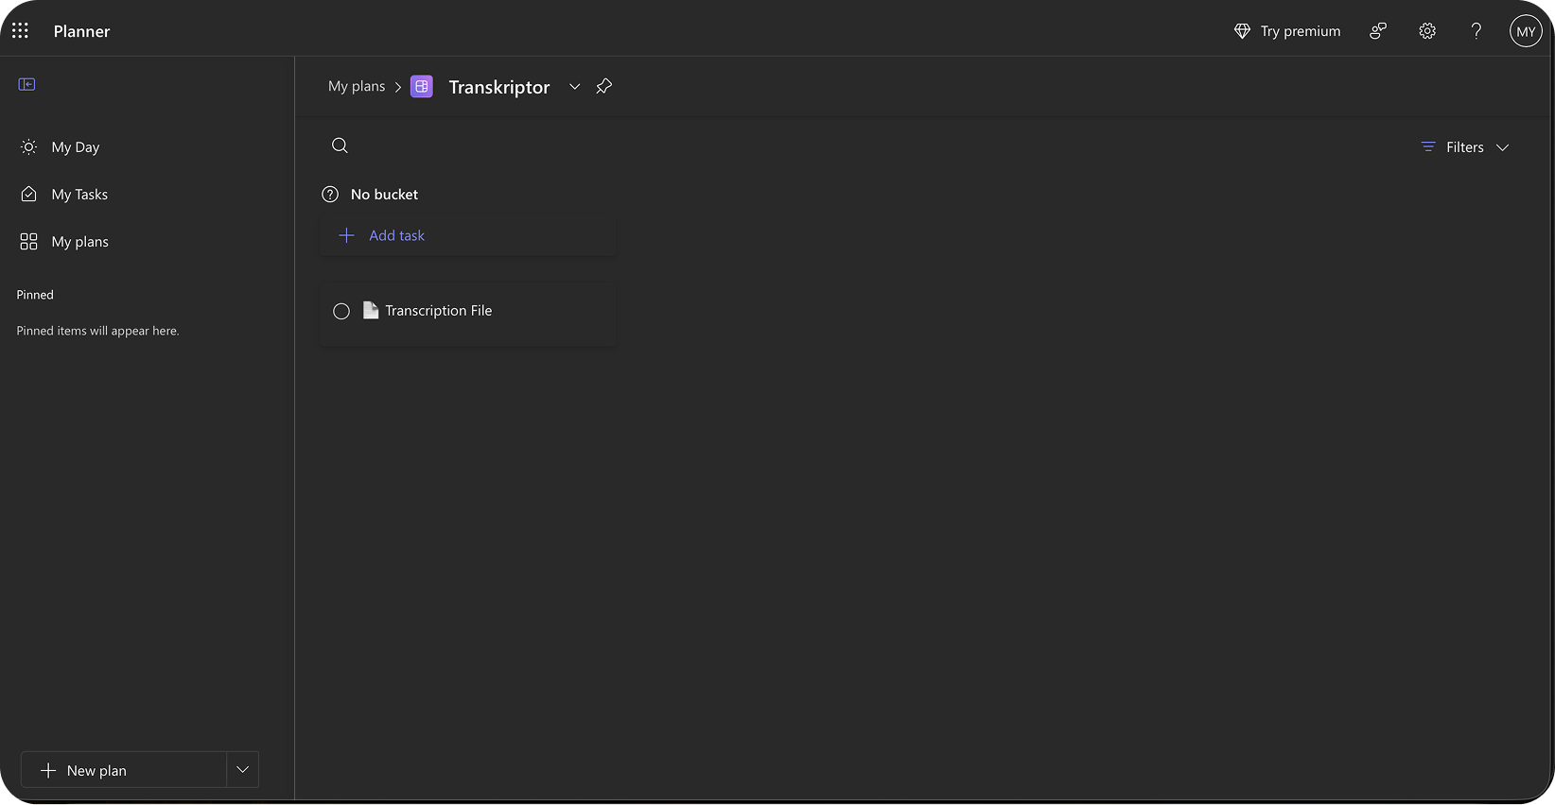The image size is (1555, 805).
Task: Open the Transcription File task details
Action: [439, 310]
